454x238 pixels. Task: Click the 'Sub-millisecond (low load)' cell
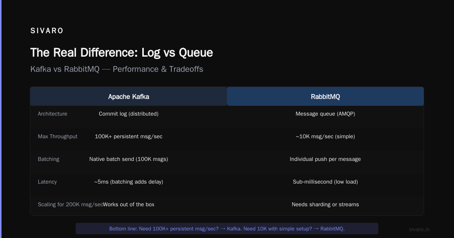click(325, 182)
